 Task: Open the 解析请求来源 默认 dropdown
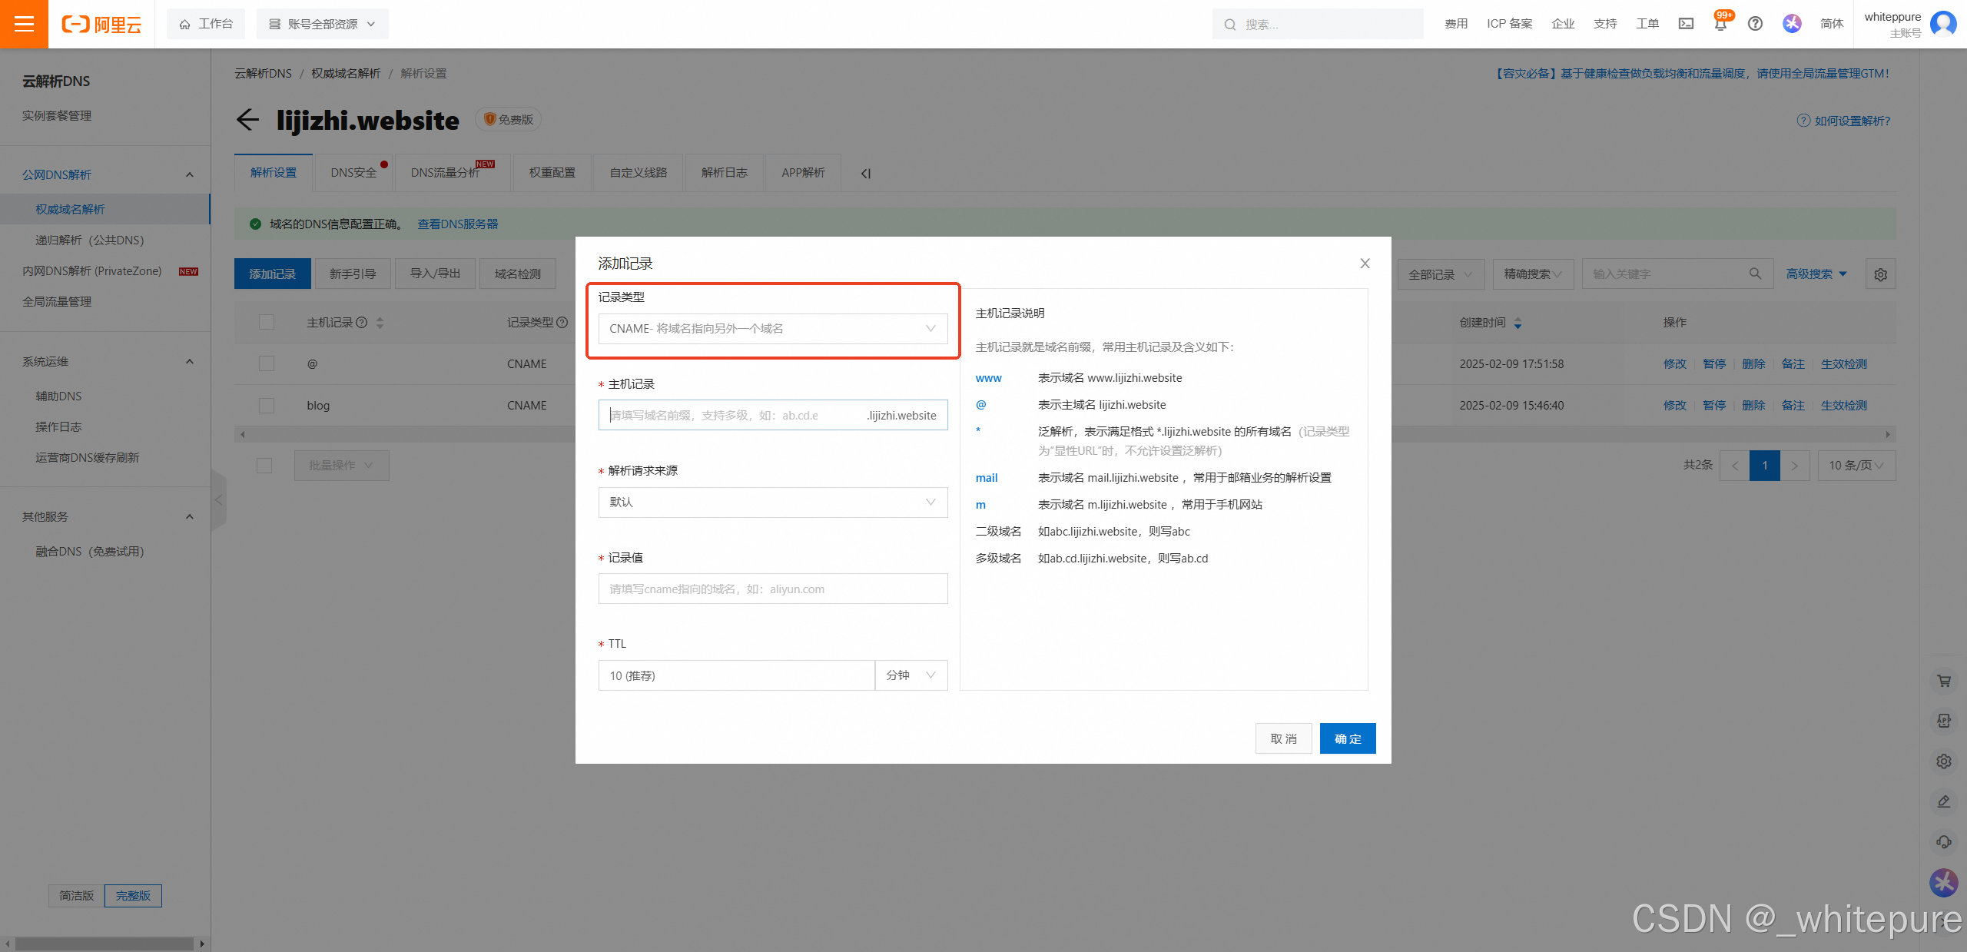click(x=772, y=503)
